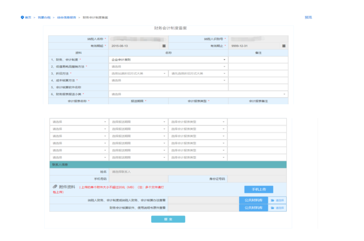Open calendar icon for 有效期止 date
Viewport: 364px width, 241px height.
point(284,45)
